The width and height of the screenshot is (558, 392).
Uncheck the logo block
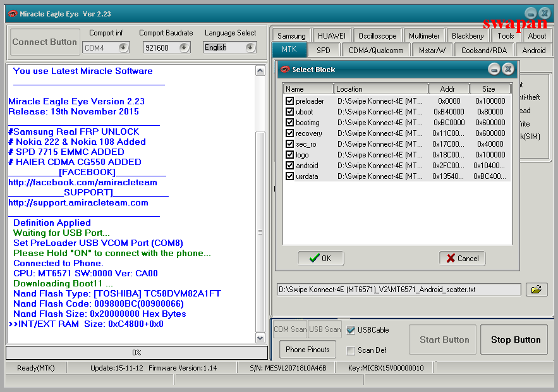pyautogui.click(x=289, y=155)
